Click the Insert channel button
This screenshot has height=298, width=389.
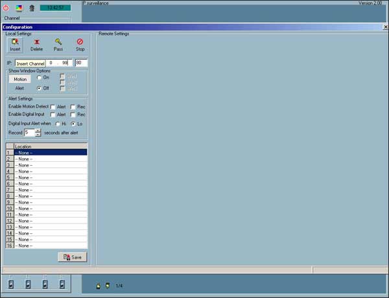[x=15, y=45]
